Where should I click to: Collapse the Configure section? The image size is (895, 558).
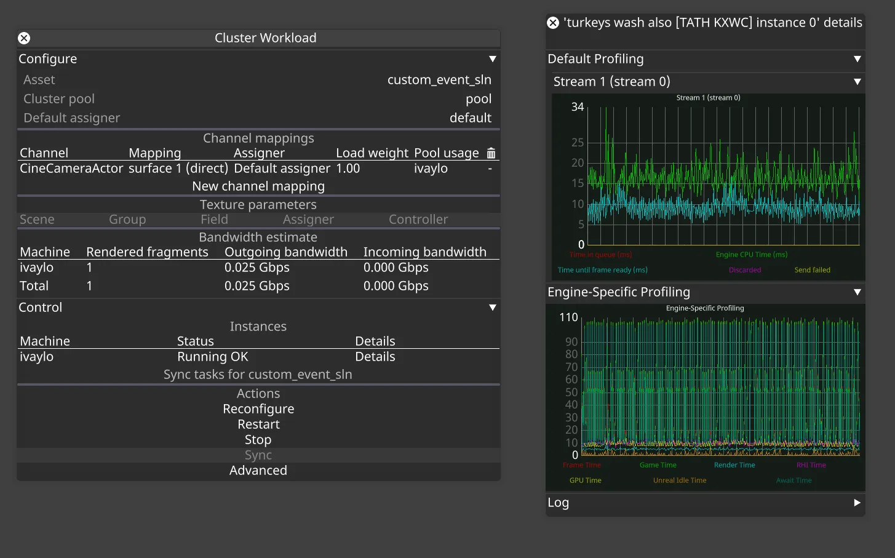[x=492, y=58]
